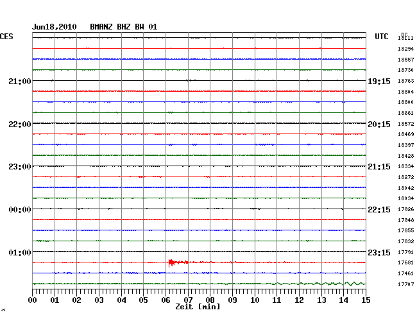Click the x-axis minute tick label "10"
This screenshot has height=317, width=417.
click(255, 300)
